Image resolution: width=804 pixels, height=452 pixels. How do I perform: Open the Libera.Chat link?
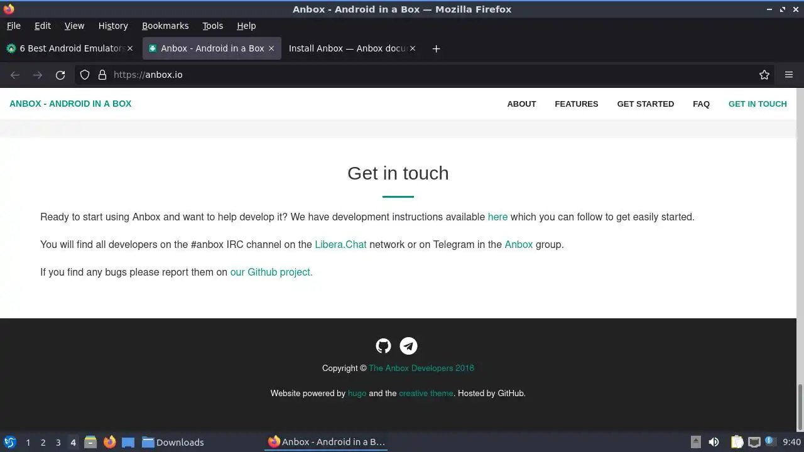coord(340,244)
